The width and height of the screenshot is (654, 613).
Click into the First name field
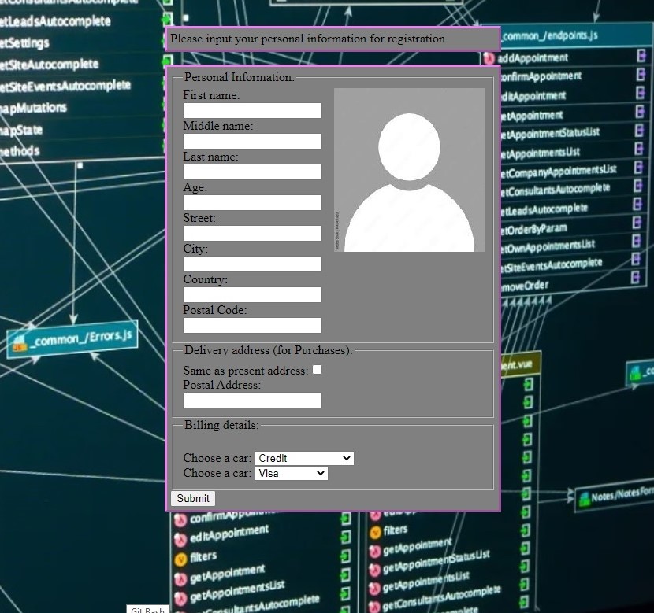pyautogui.click(x=252, y=111)
